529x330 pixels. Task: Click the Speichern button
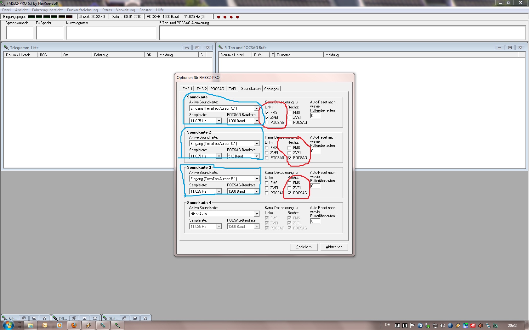[x=304, y=247]
